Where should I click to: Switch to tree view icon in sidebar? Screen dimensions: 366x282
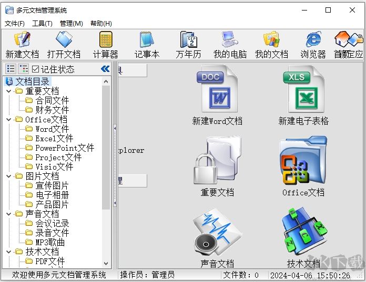[23, 69]
